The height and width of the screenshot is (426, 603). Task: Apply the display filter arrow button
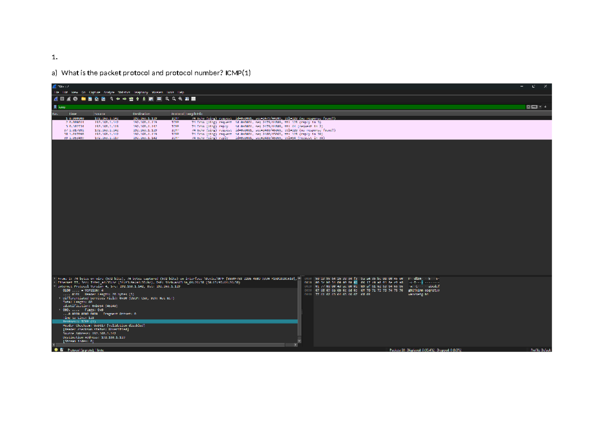(x=534, y=107)
